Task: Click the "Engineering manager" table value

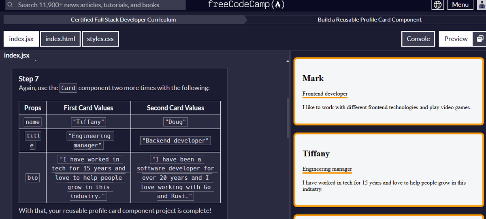Action: pos(88,140)
